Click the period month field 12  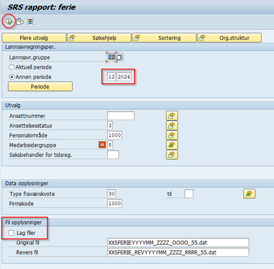pyautogui.click(x=111, y=77)
